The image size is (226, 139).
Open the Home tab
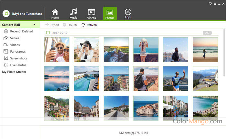point(55,14)
